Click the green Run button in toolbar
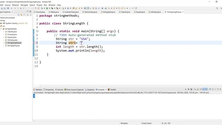The image size is (222, 125). click(x=47, y=8)
